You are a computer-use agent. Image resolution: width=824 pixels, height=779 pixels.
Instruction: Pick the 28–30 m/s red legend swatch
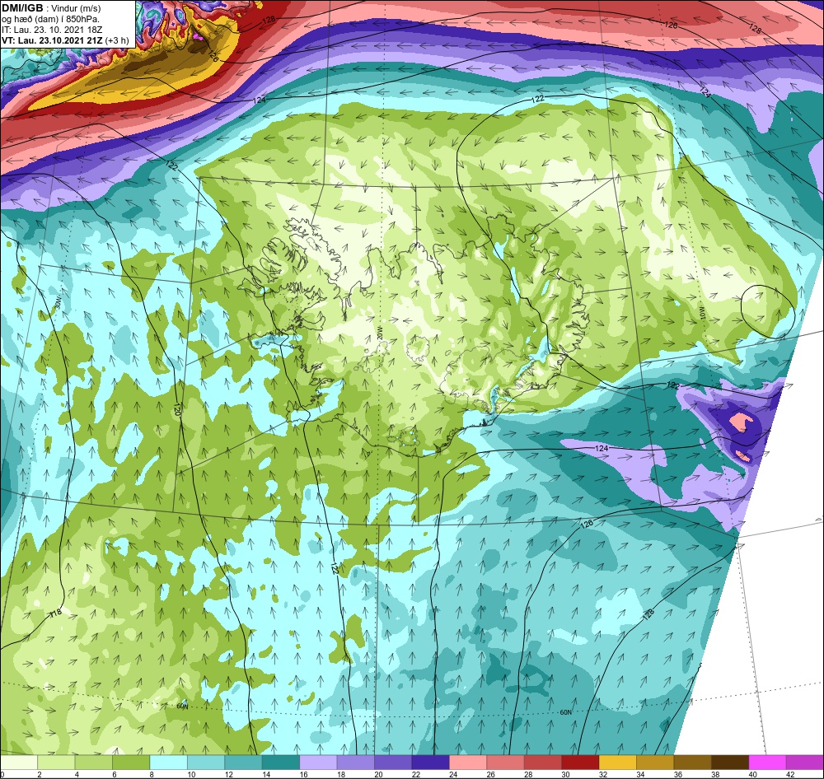[x=543, y=763]
